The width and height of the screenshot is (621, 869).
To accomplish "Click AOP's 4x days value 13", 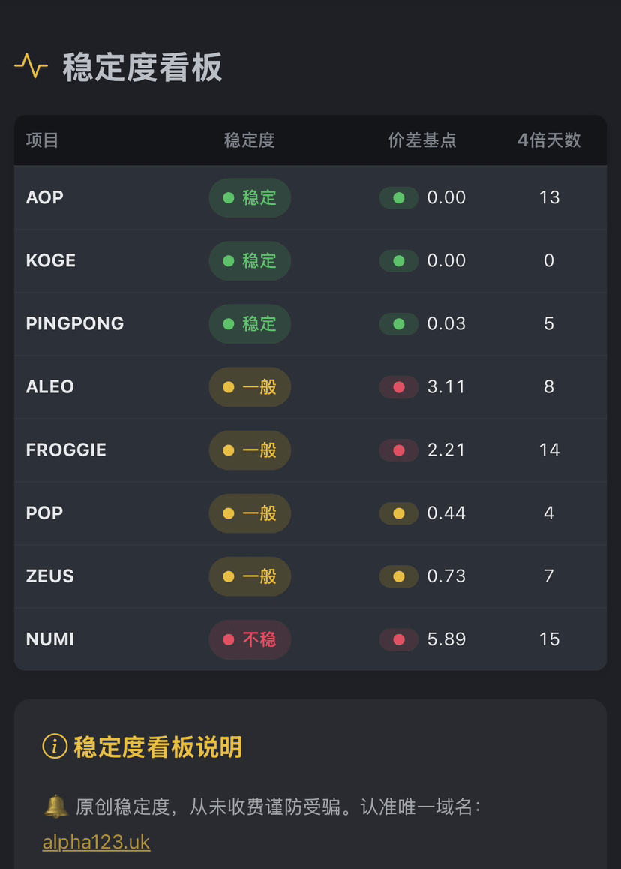I will coord(549,198).
